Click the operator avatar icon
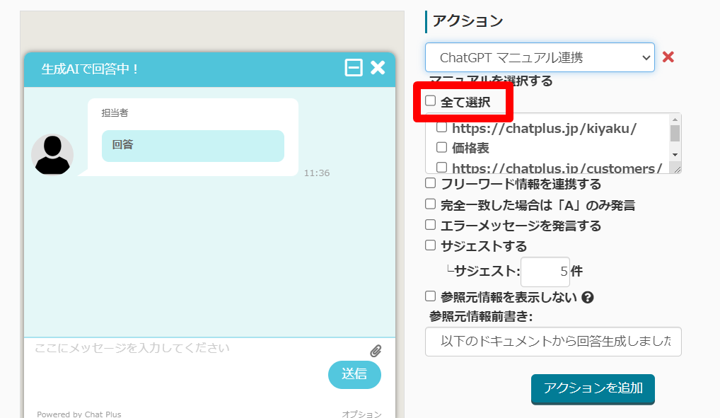This screenshot has width=720, height=418. [52, 154]
